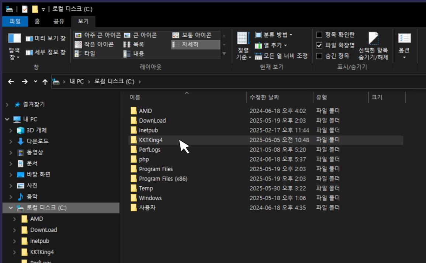The height and width of the screenshot is (263, 426).
Task: Select the extra large icons (아주 큰 아이콘) layout
Action: (98, 35)
